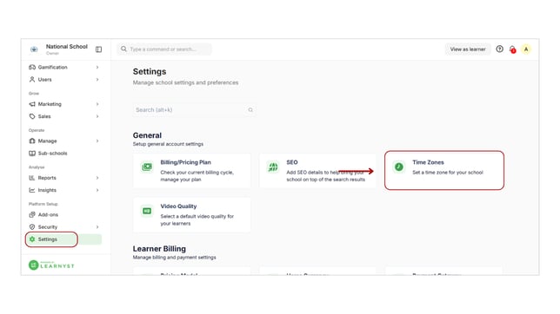
Task: Click the Security shield icon
Action: tap(32, 227)
